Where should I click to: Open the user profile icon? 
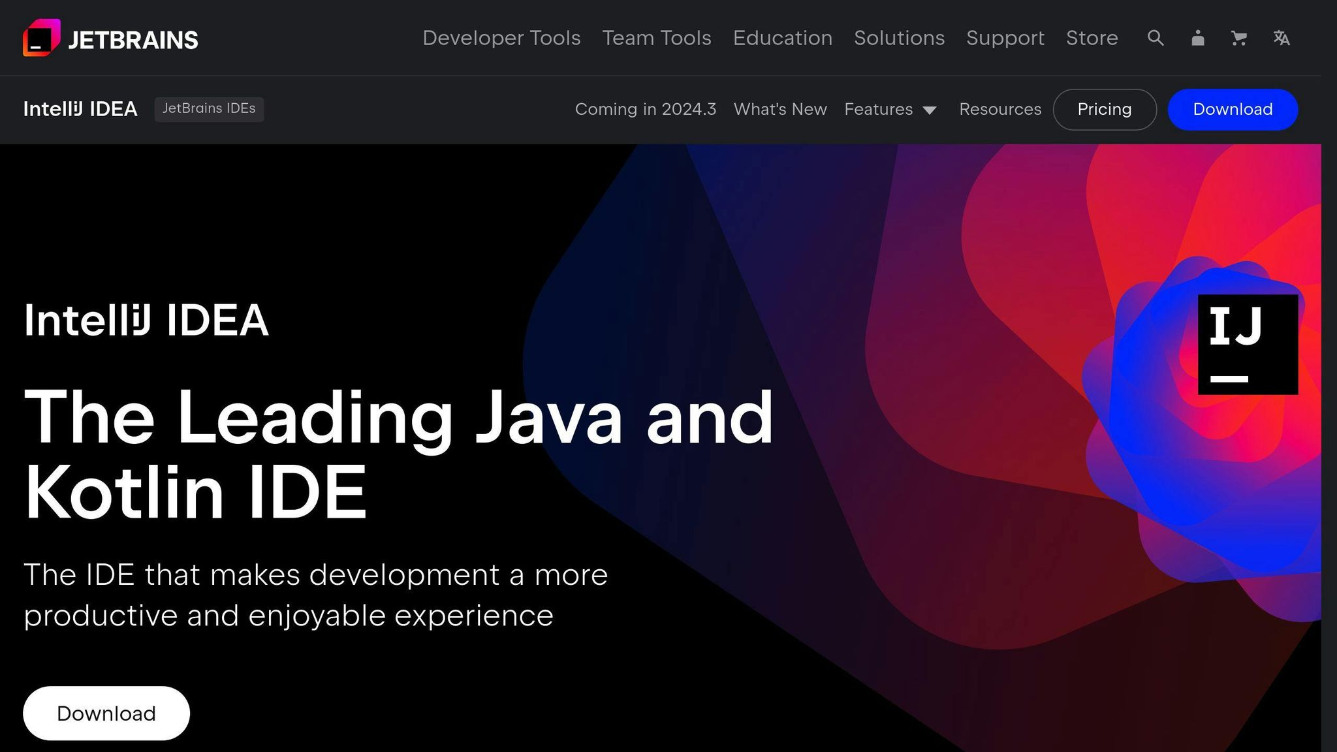[x=1197, y=39]
